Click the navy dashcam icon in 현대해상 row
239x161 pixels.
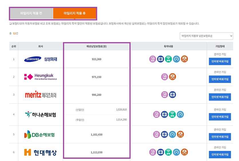161,152
